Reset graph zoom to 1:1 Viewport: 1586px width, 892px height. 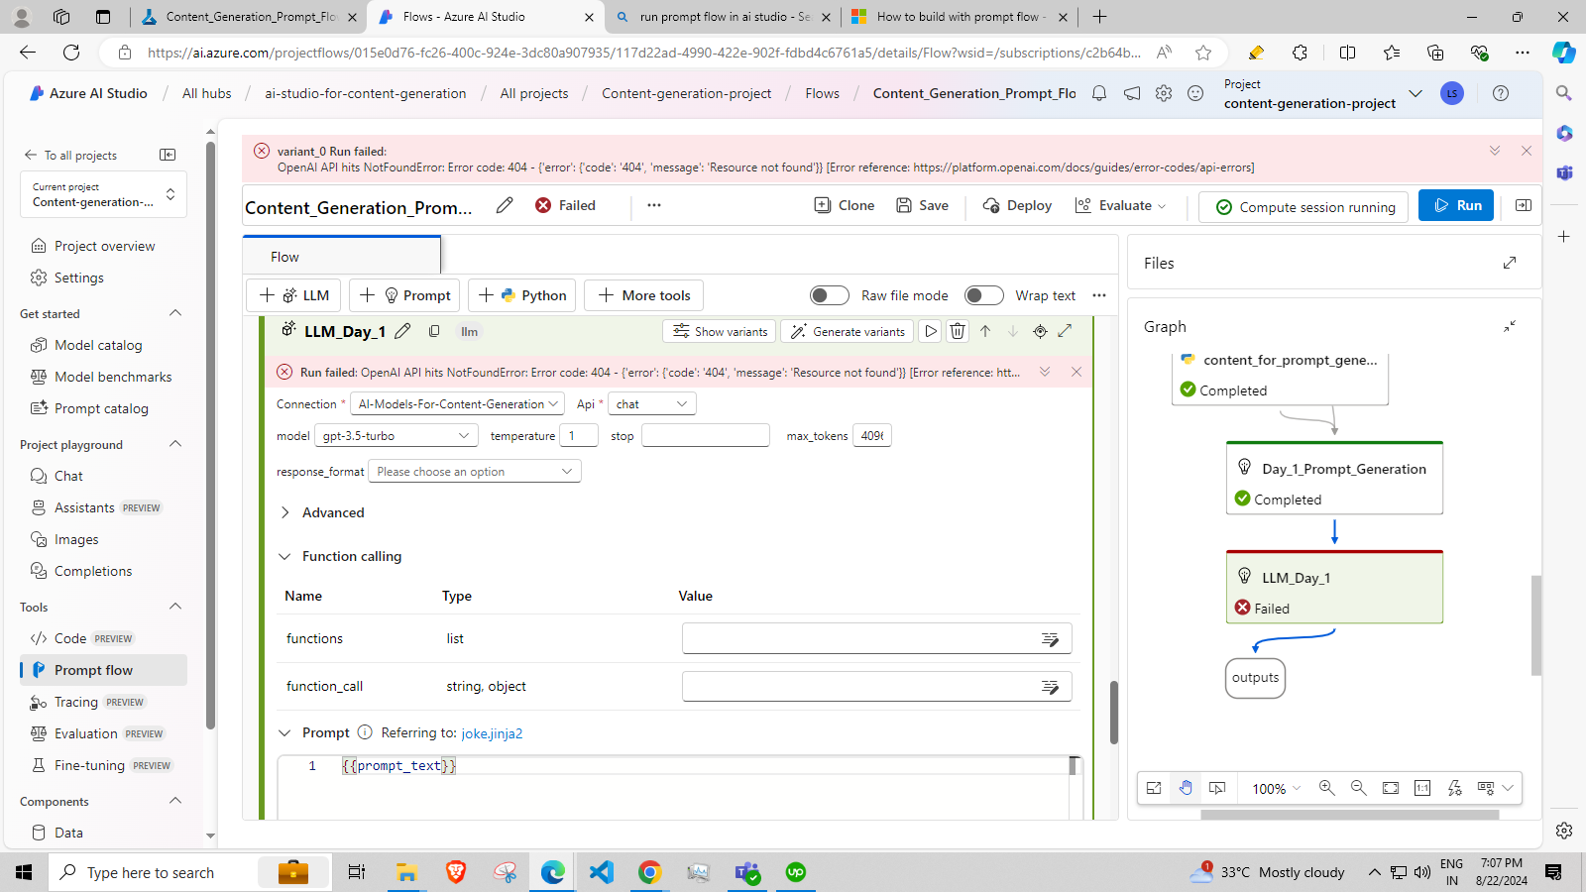1422,788
